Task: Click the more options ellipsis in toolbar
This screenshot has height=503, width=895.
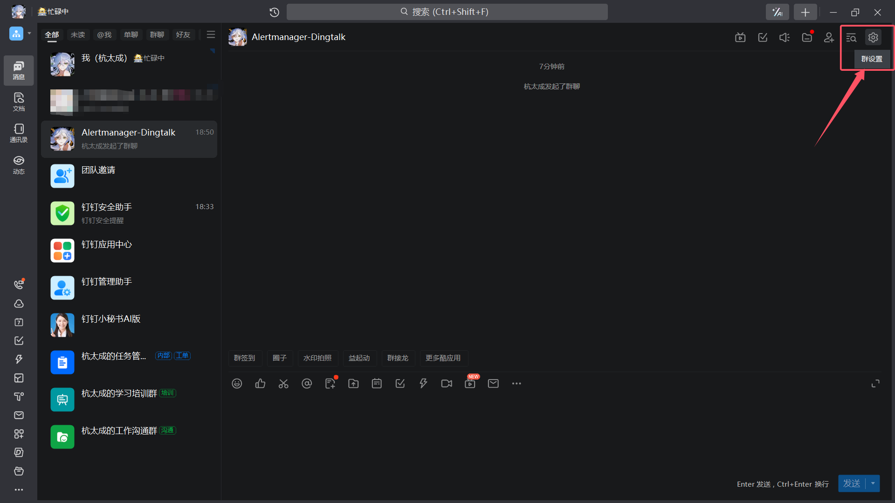Action: (x=516, y=383)
